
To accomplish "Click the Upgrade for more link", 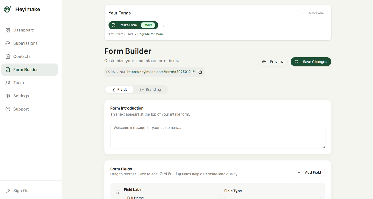I will [x=150, y=34].
